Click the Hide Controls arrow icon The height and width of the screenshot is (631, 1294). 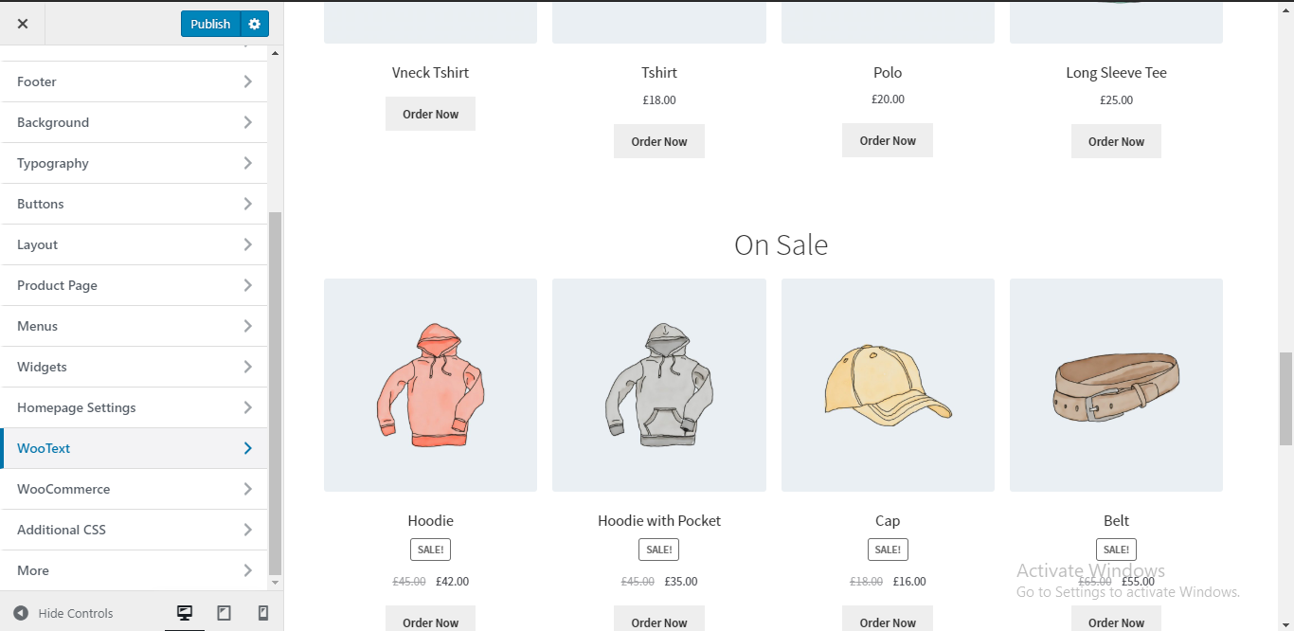[x=21, y=613]
